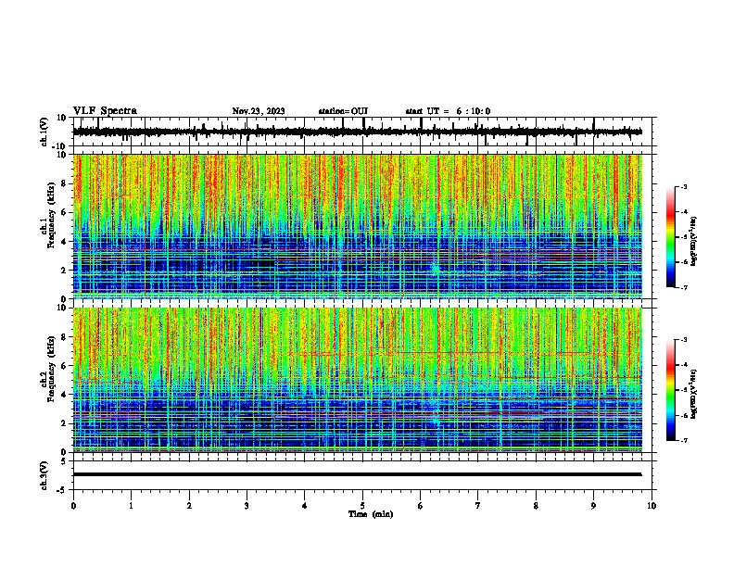Click the ch.1 color bar log(PSD) label

[x=693, y=241]
